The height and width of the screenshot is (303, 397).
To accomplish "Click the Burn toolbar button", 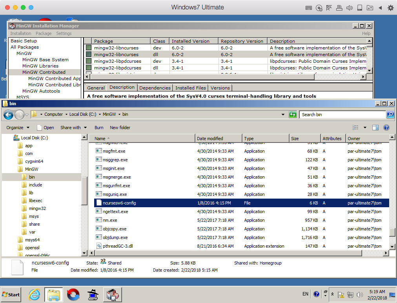I will click(x=99, y=128).
